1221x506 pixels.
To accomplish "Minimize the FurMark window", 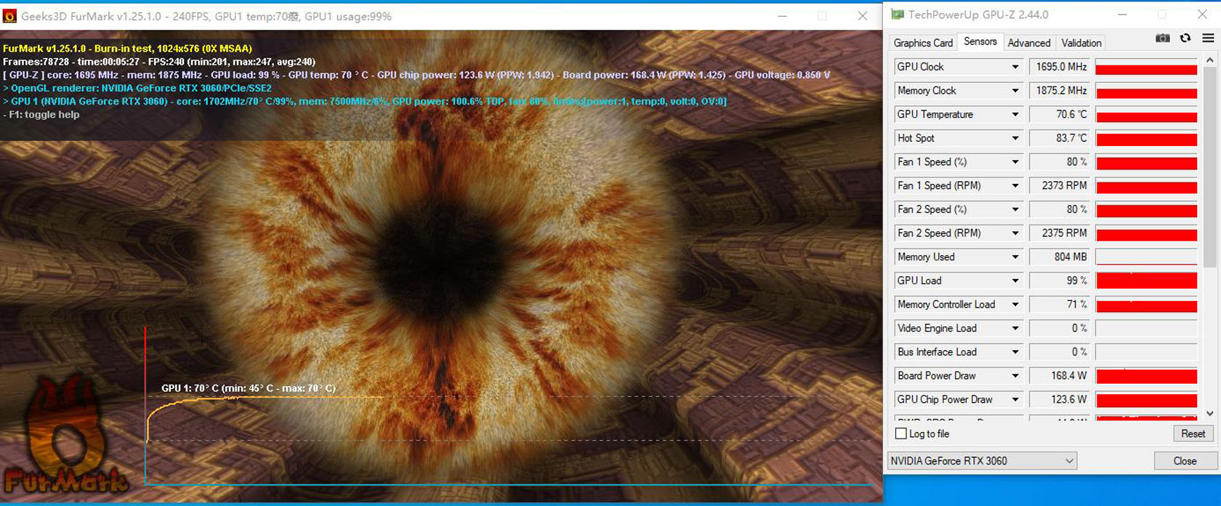I will tap(783, 16).
